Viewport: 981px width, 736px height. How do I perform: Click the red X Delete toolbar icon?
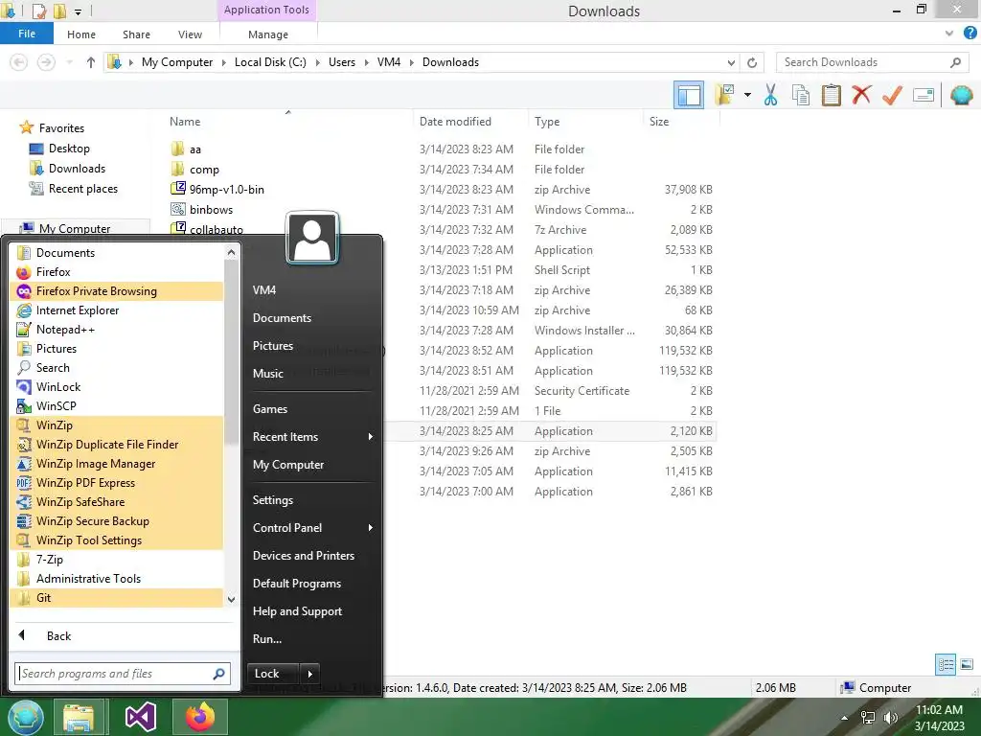861,95
